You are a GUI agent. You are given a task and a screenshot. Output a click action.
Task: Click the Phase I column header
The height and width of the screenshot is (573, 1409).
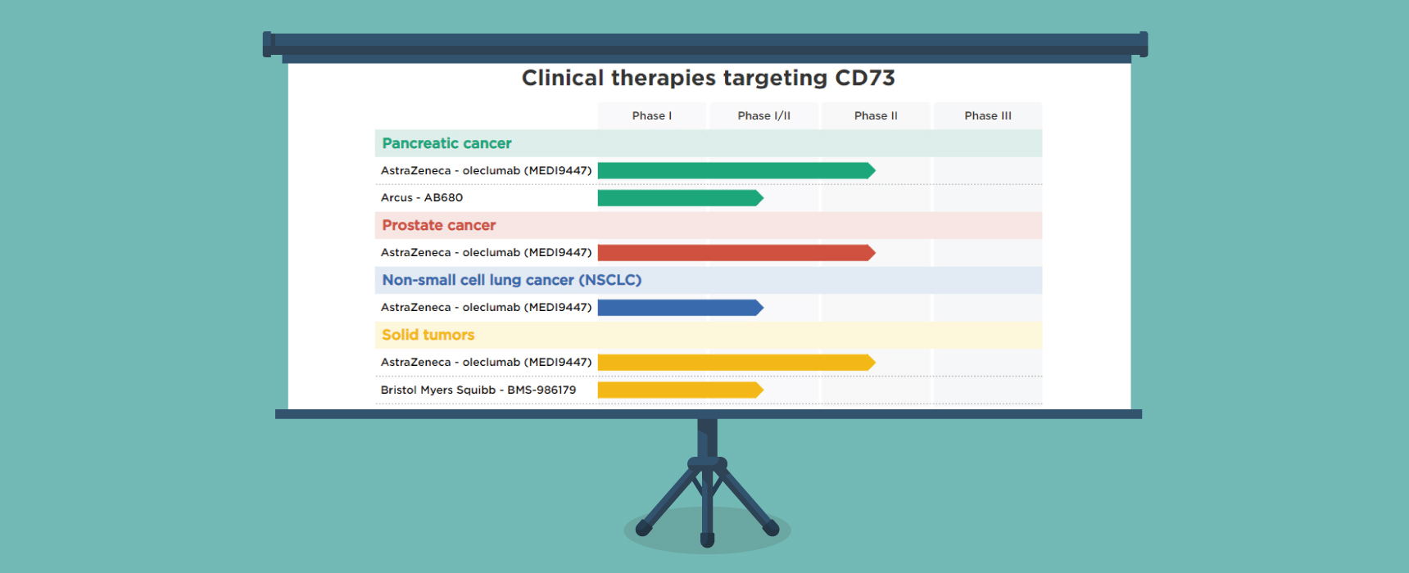point(652,115)
